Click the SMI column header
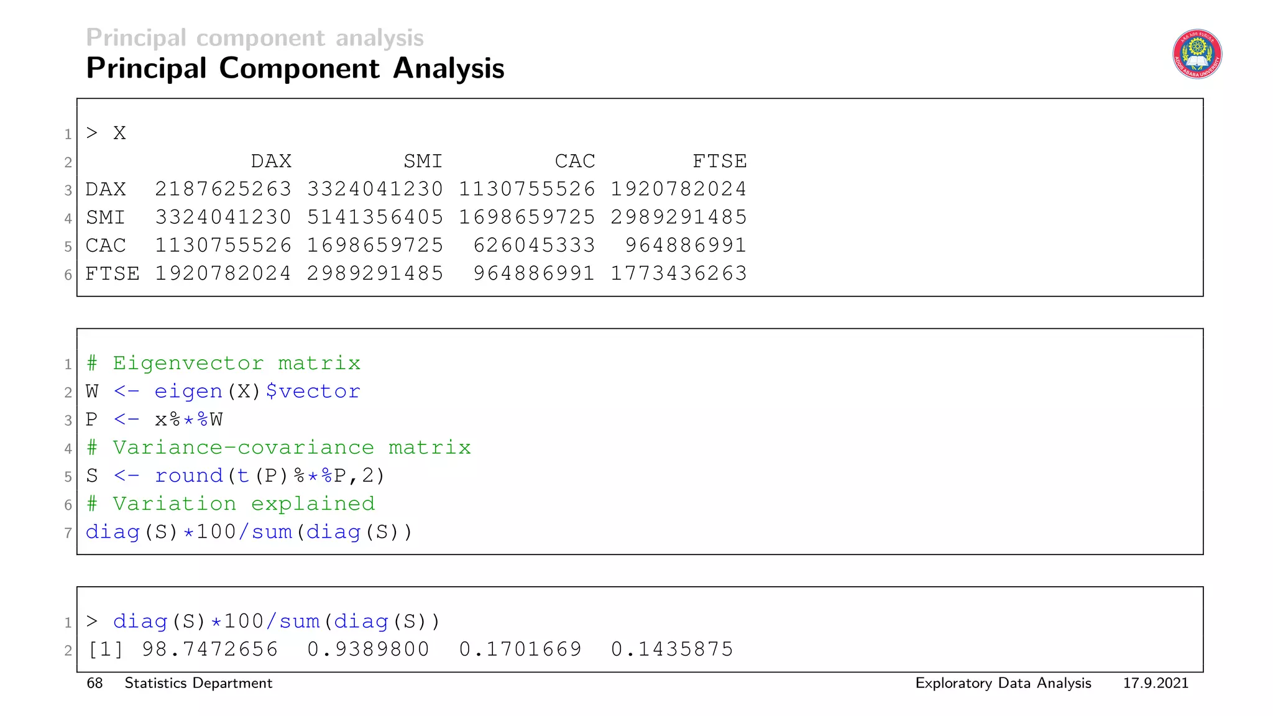This screenshot has height=716, width=1273. [423, 161]
